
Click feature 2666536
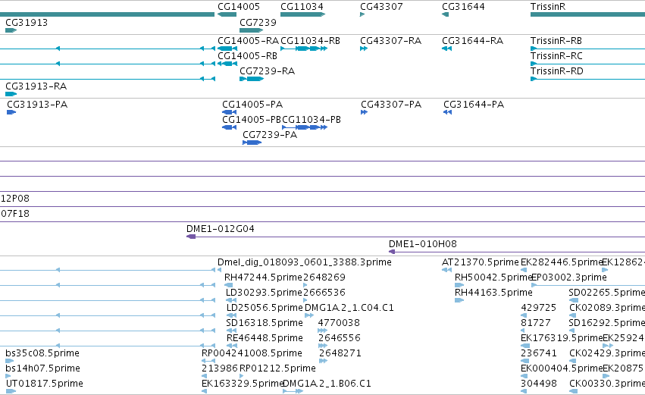(x=305, y=300)
